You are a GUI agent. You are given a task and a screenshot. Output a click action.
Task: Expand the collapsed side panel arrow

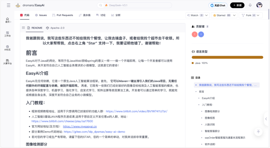tap(266, 119)
